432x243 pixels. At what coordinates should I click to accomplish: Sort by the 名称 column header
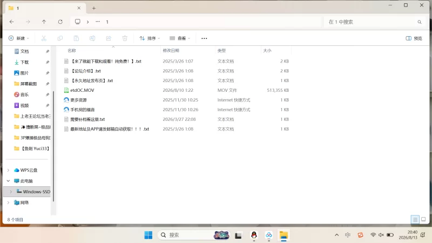(72, 51)
